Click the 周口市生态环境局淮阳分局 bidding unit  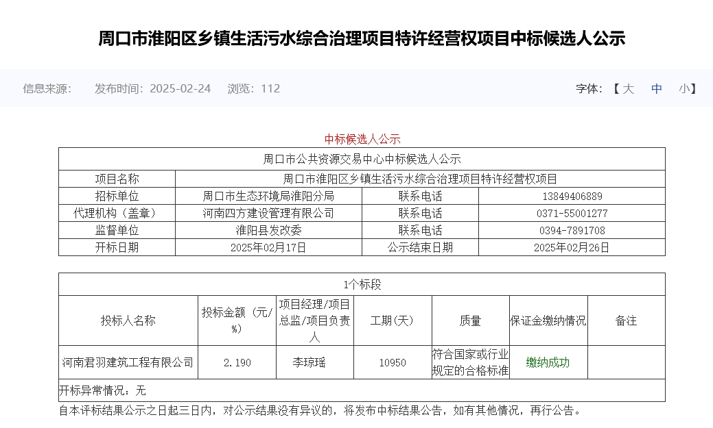point(269,195)
